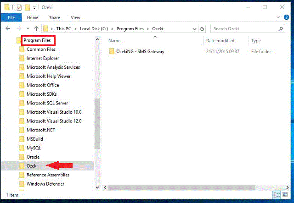Select Microsoft SDKs folder in tree

42,94
